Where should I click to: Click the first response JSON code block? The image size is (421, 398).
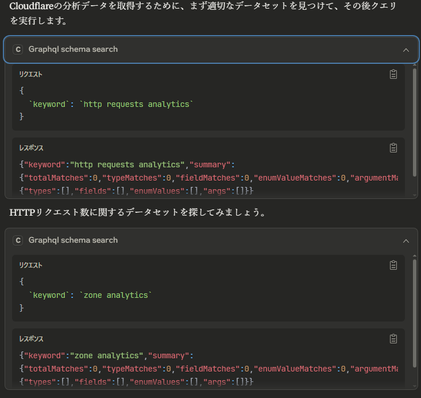207,178
